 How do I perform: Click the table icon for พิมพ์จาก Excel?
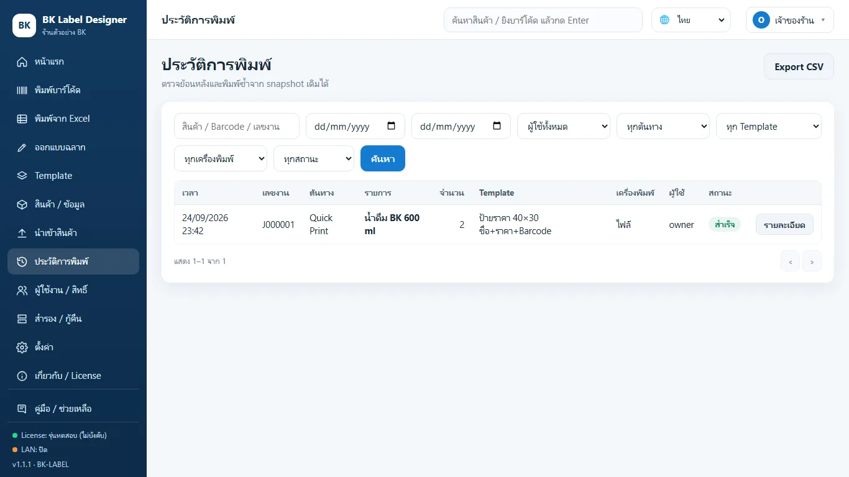[x=22, y=119]
